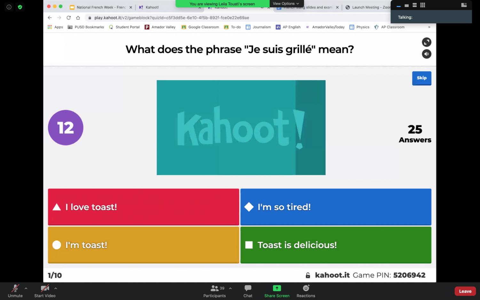Open Google Classroom bookmark
The width and height of the screenshot is (480, 300).
200,27
